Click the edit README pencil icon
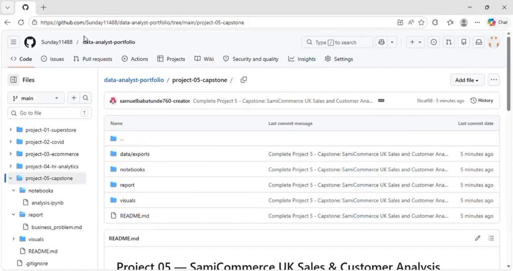Image resolution: width=513 pixels, height=271 pixels. (x=478, y=238)
